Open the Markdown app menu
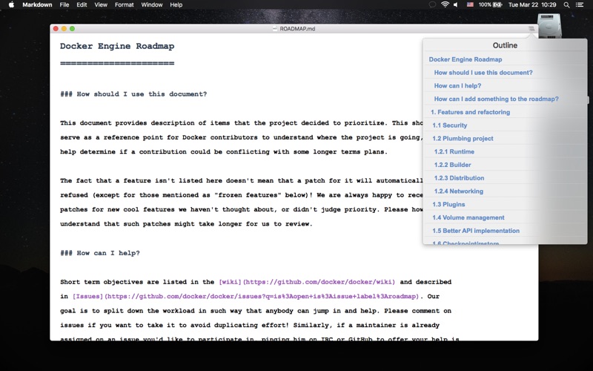 (x=37, y=4)
